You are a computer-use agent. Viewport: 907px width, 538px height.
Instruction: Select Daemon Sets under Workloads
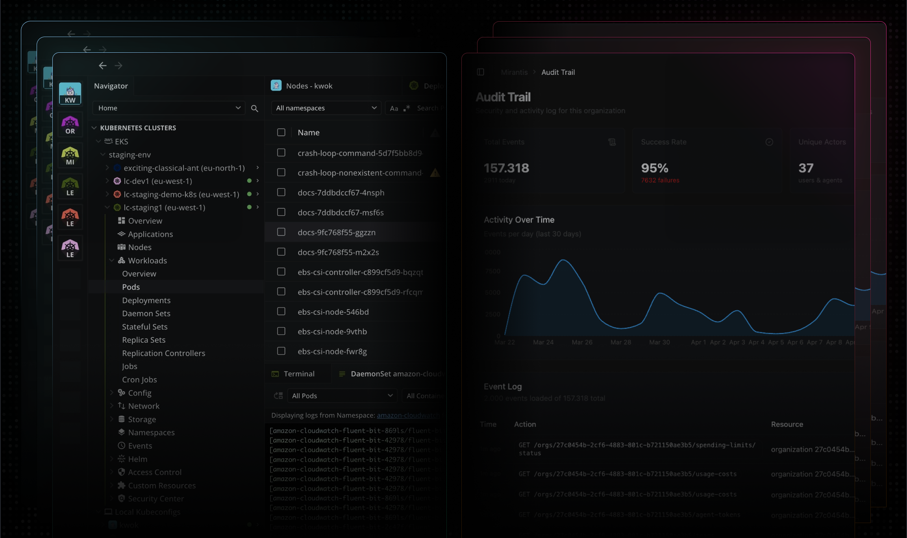(146, 314)
